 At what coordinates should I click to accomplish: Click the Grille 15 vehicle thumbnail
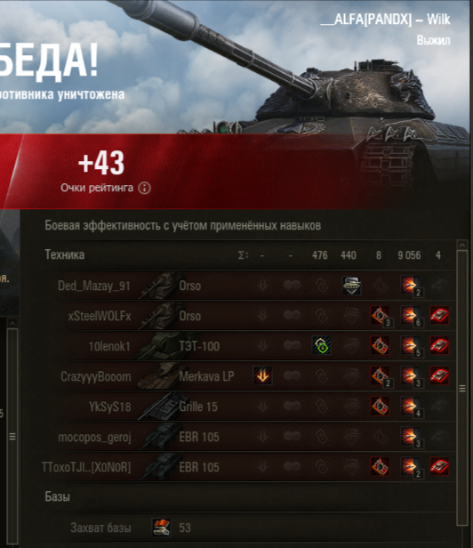coord(160,407)
